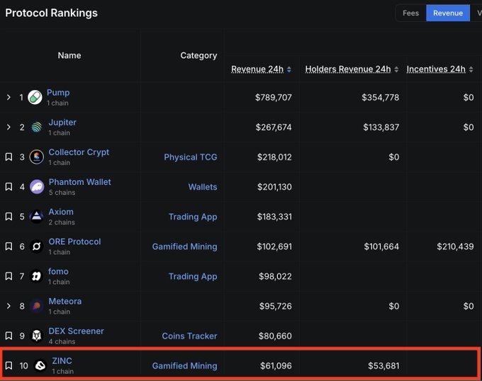Click the Jupiter protocol logo
The image size is (482, 381).
pos(37,127)
